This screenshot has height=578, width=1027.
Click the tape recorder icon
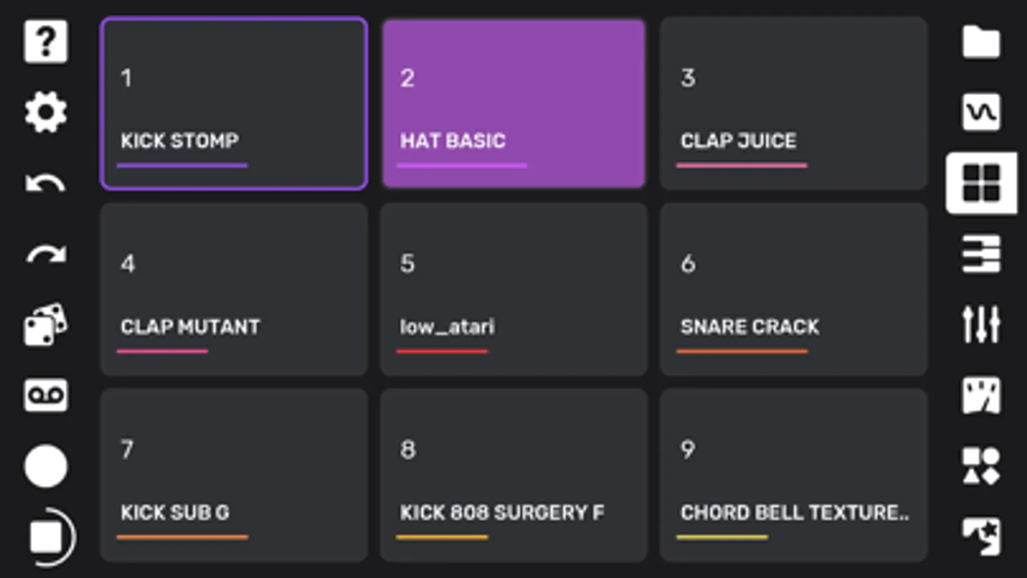tap(45, 395)
